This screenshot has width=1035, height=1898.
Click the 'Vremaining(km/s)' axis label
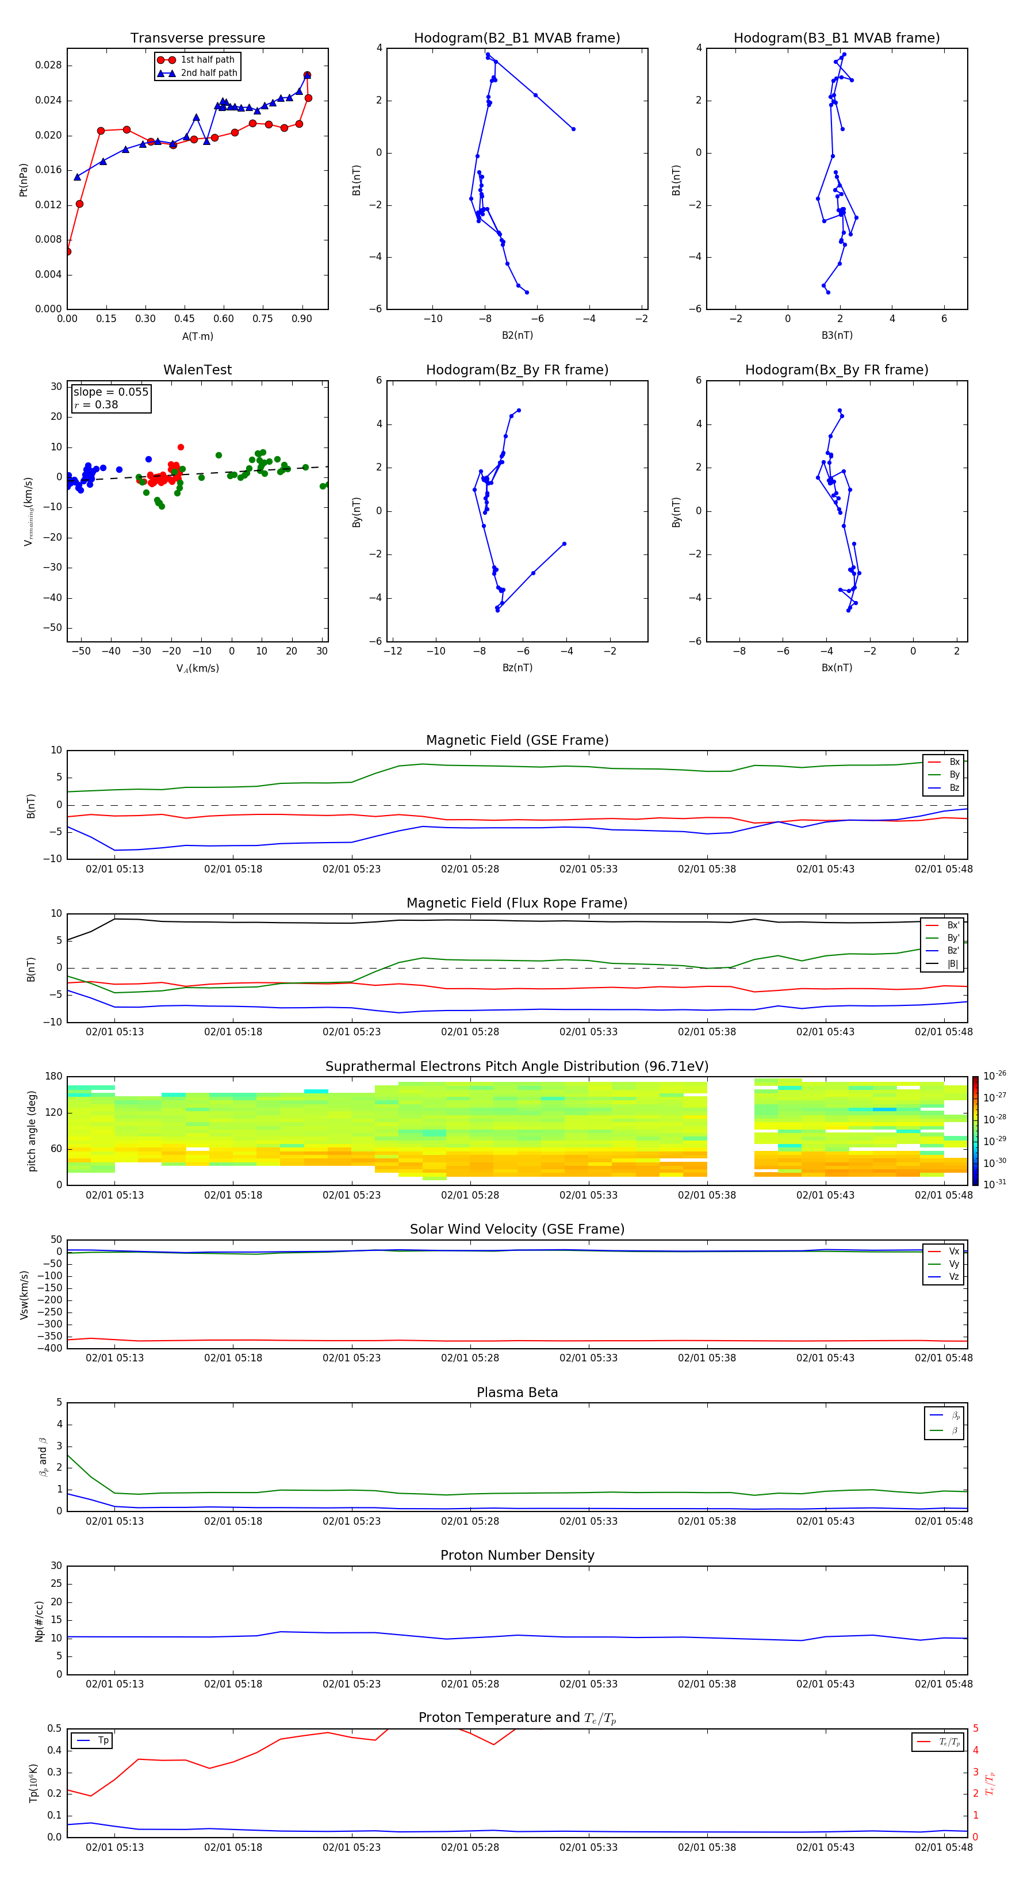[28, 511]
